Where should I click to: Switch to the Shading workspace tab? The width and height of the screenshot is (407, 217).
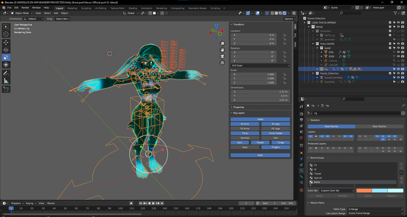(x=133, y=8)
